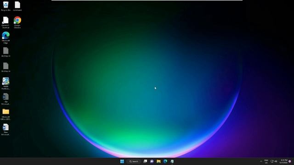Select the Microsoft Office folder on desktop
This screenshot has height=165, width=294.
click(6, 115)
